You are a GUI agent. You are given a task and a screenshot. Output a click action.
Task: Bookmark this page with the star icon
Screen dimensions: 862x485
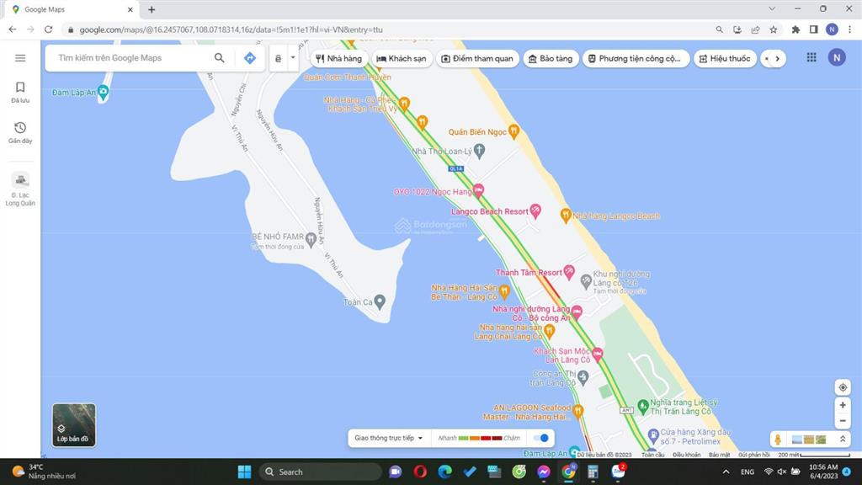(773, 29)
